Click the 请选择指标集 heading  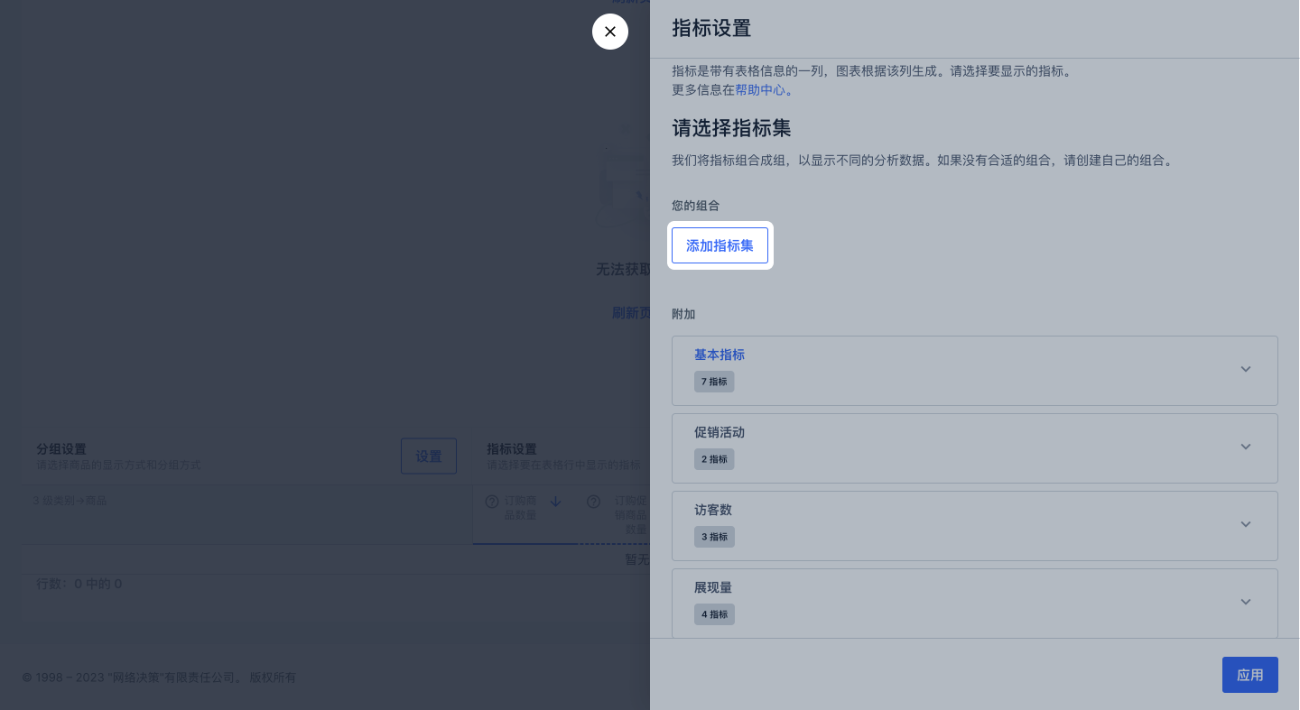coord(731,128)
